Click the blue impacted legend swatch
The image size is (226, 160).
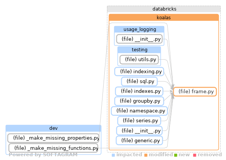click(x=113, y=155)
